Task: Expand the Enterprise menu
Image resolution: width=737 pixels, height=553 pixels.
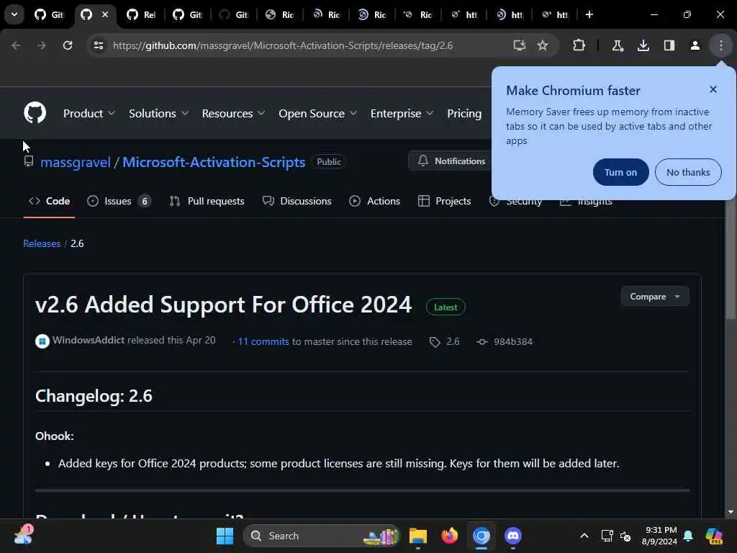Action: [402, 113]
